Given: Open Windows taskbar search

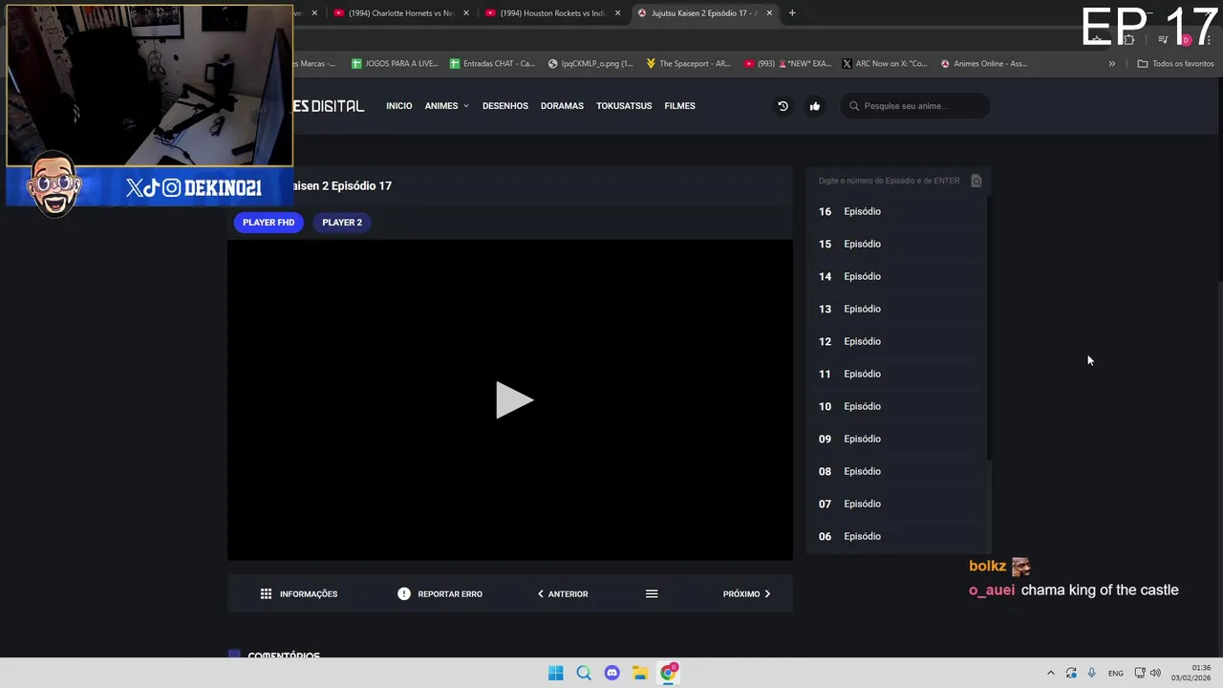Looking at the screenshot, I should coord(584,673).
